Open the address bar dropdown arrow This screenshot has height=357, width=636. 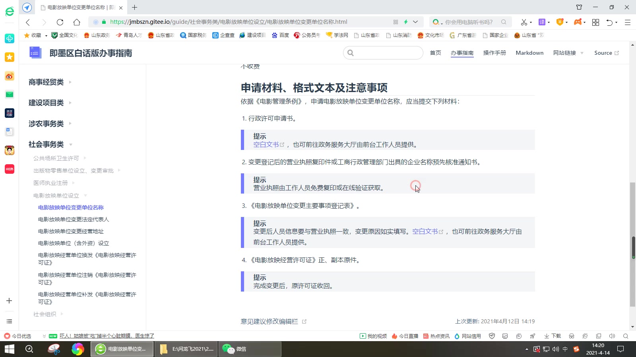415,22
